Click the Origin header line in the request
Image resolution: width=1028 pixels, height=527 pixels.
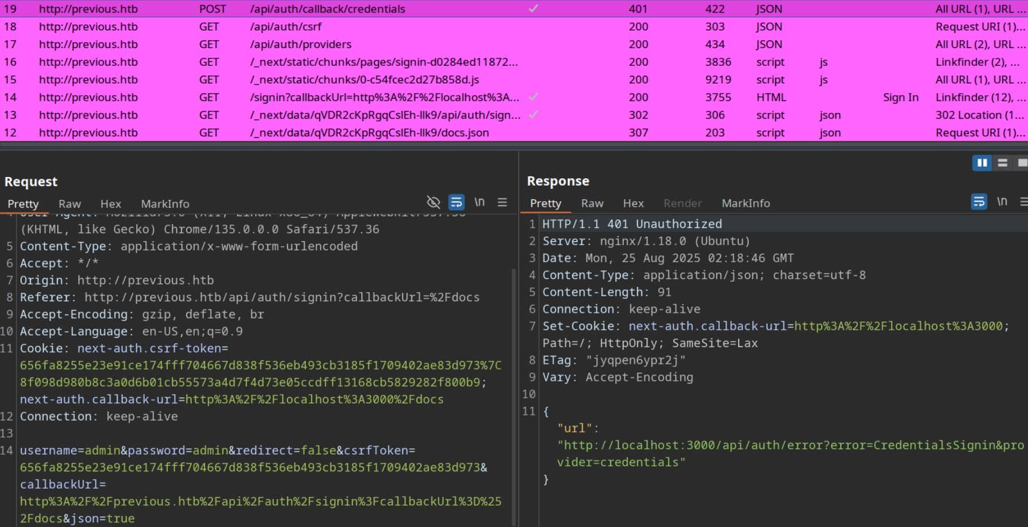pos(117,280)
